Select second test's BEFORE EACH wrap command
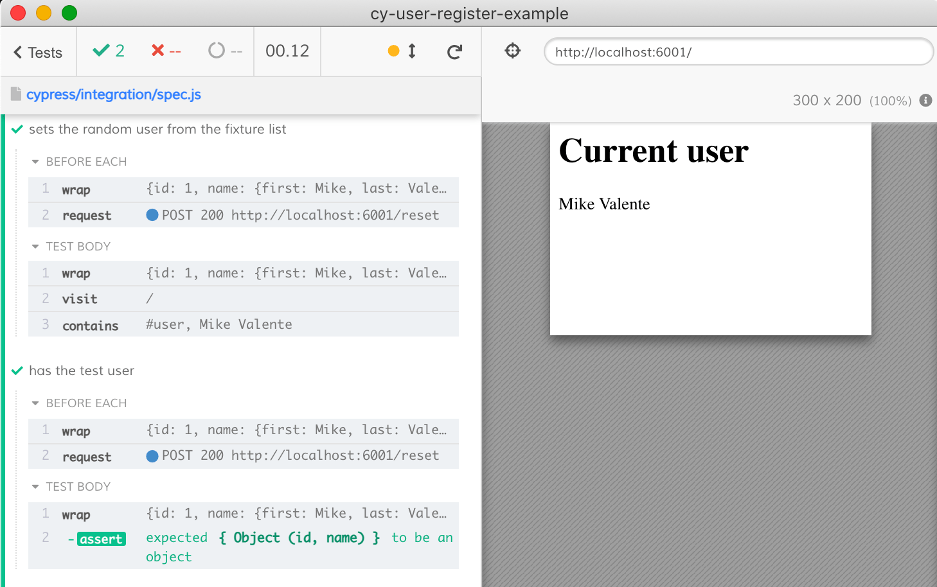Viewport: 937px width, 587px height. coord(244,431)
